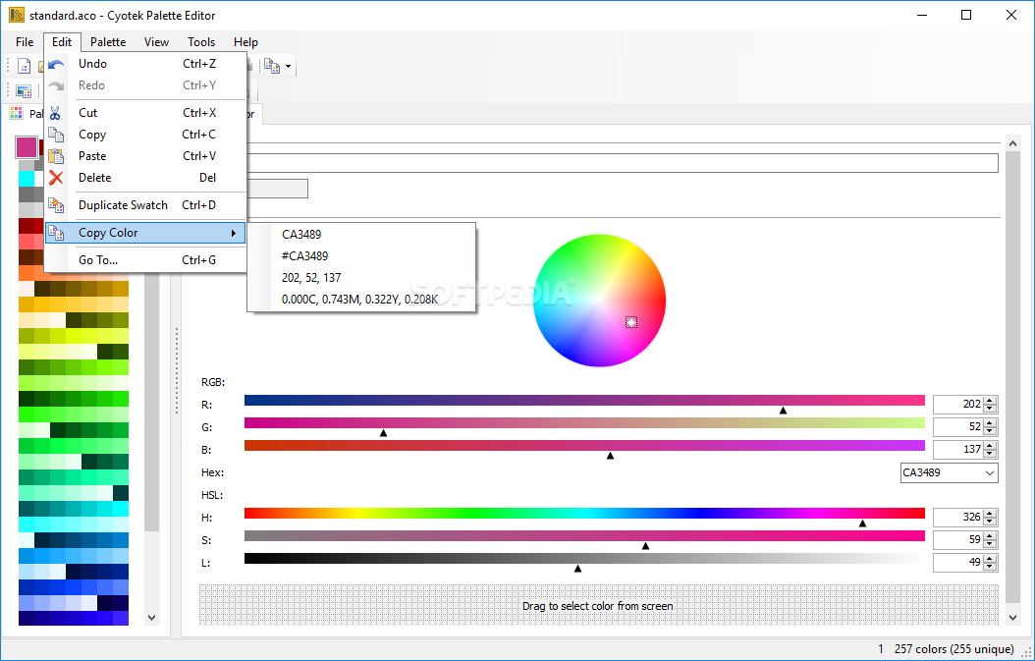
Task: Click the New Palette toolbar icon
Action: (x=25, y=66)
